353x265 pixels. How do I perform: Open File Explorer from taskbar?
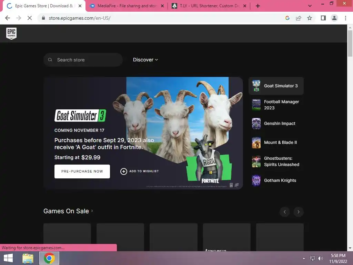(28, 258)
